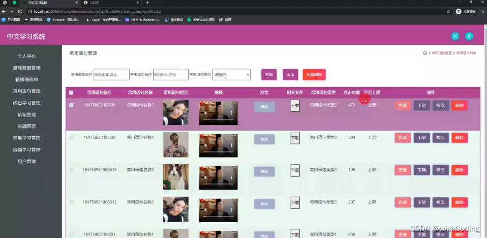
Task: Go back with the browser back arrow
Action: coord(4,11)
